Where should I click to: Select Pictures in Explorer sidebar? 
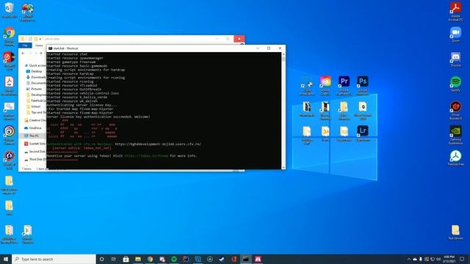point(34,89)
